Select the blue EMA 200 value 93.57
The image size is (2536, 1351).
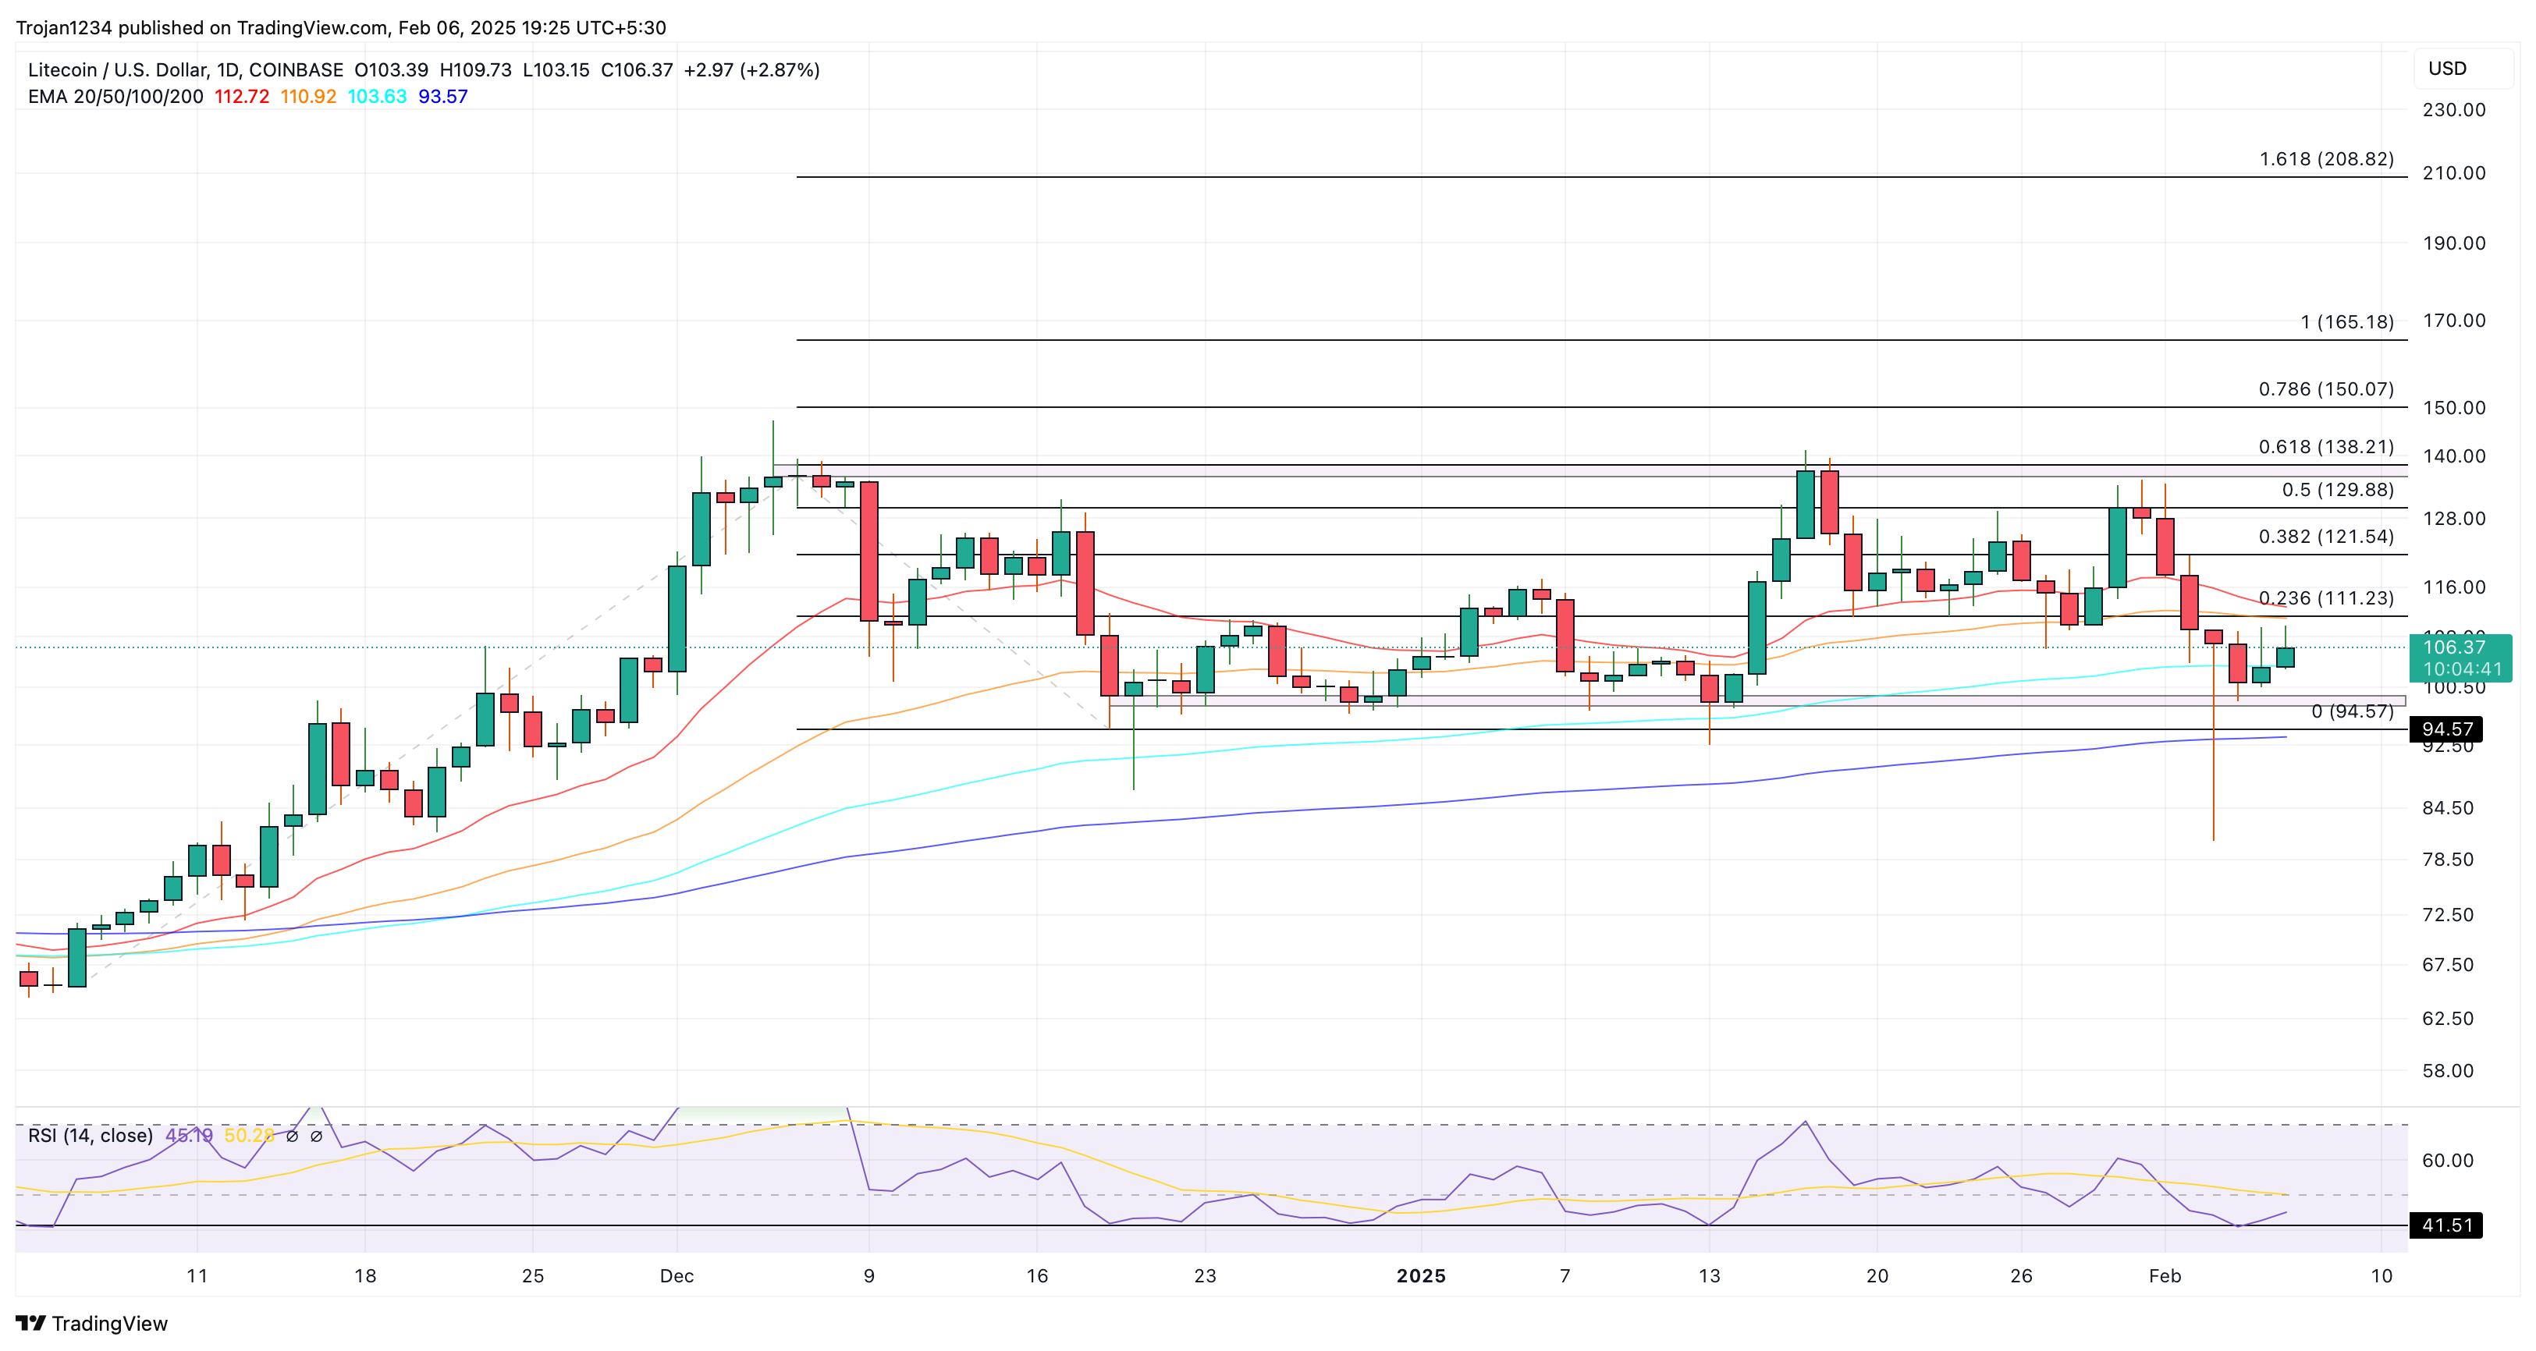[443, 97]
